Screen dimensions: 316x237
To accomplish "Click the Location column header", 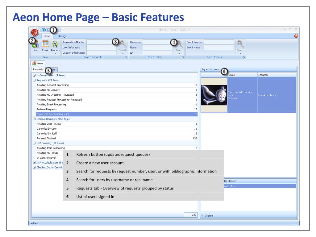I will click(x=277, y=75).
